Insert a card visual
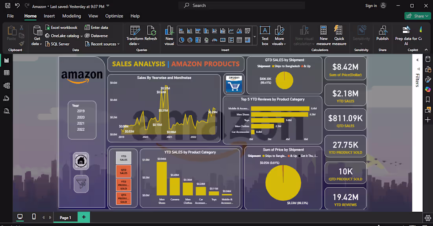Image resolution: width=433 pixels, height=226 pixels. point(223,40)
